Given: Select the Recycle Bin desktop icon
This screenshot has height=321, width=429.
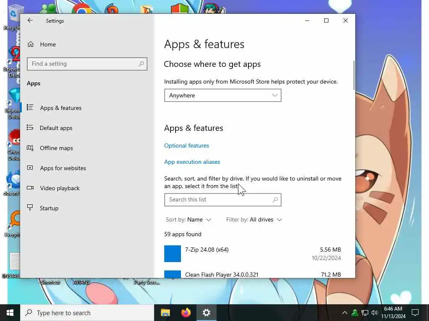Looking at the screenshot, I should pyautogui.click(x=13, y=17).
